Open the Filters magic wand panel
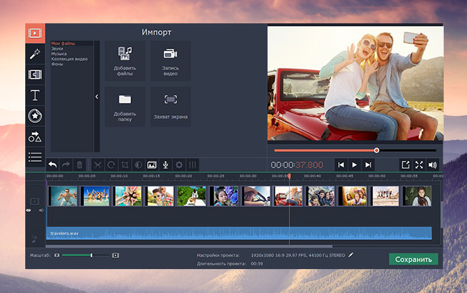467x293 pixels. (35, 53)
